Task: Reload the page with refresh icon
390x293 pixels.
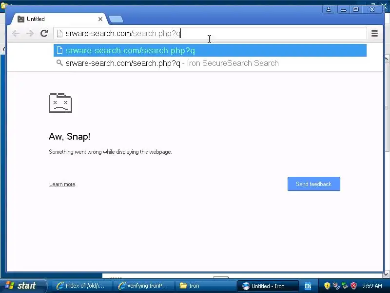Action: [x=44, y=33]
